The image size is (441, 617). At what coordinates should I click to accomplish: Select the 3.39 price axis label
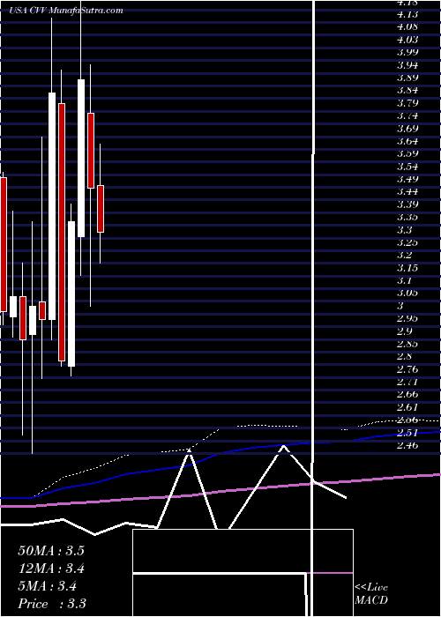pos(407,204)
